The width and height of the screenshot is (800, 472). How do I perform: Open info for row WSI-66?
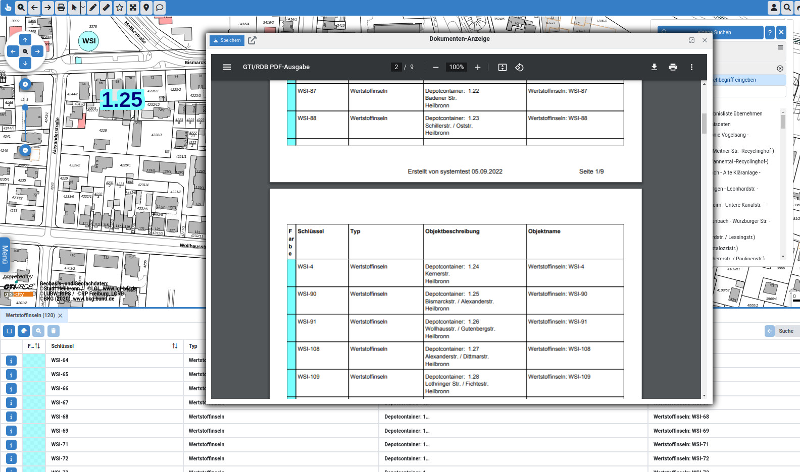[x=11, y=389]
